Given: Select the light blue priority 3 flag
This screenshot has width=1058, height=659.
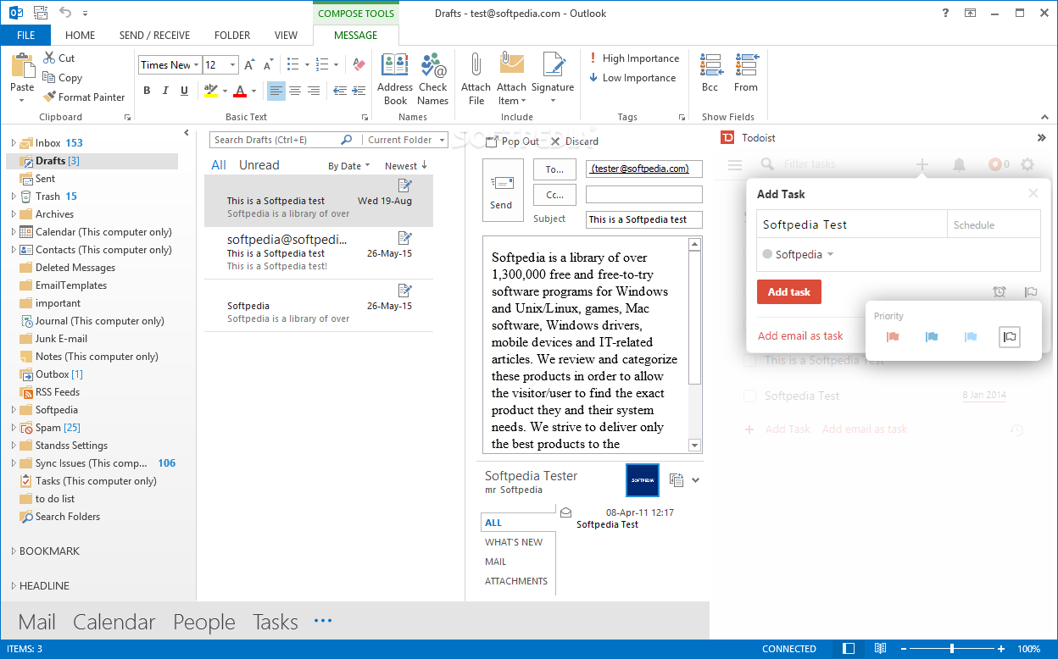Looking at the screenshot, I should pos(971,337).
